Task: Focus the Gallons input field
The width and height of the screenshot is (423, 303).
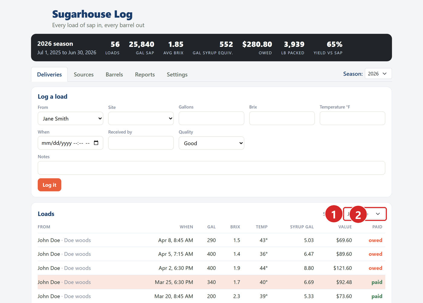Action: pos(211,118)
